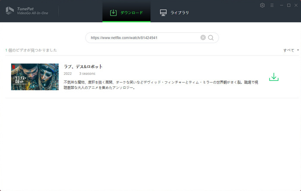This screenshot has height=191, width=301.
Task: Download ラブ、デス&ロボット with green arrow icon
Action: pyautogui.click(x=274, y=77)
